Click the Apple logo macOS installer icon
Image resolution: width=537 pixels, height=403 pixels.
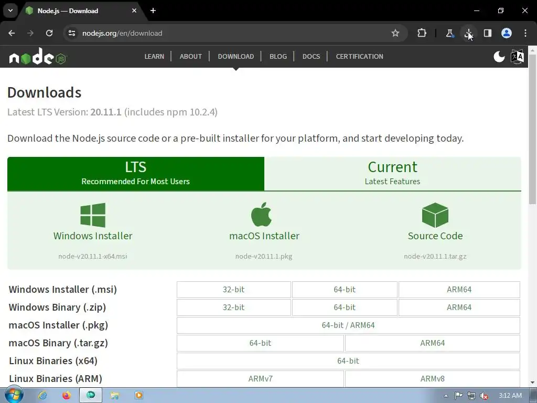[x=261, y=215]
